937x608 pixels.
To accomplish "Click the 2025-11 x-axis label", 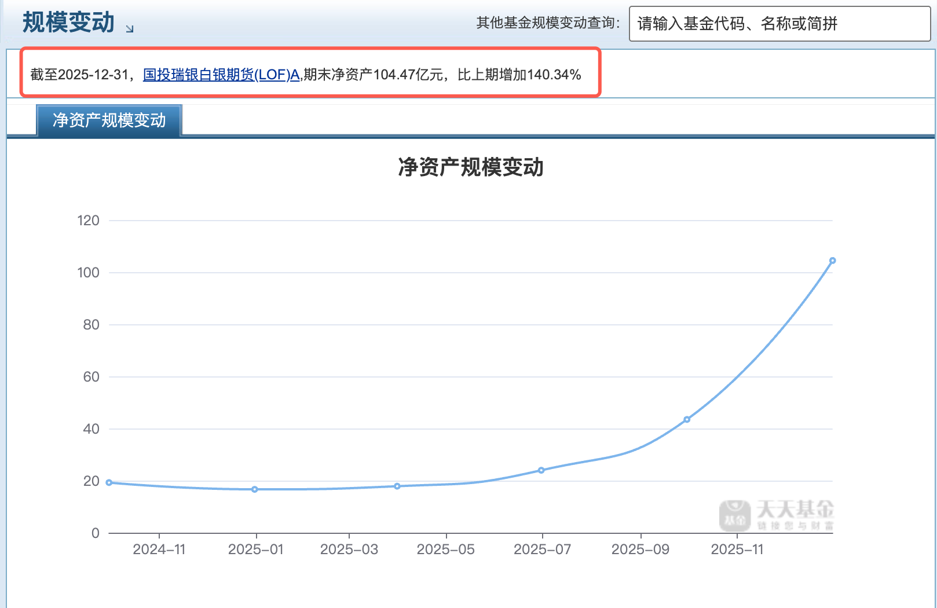I will pyautogui.click(x=737, y=550).
